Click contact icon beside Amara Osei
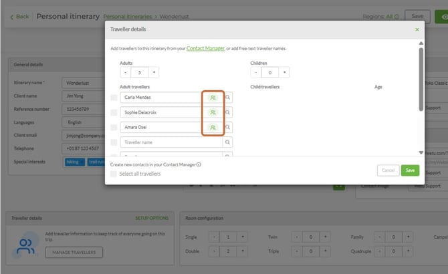This screenshot has height=274, width=448. tap(213, 127)
